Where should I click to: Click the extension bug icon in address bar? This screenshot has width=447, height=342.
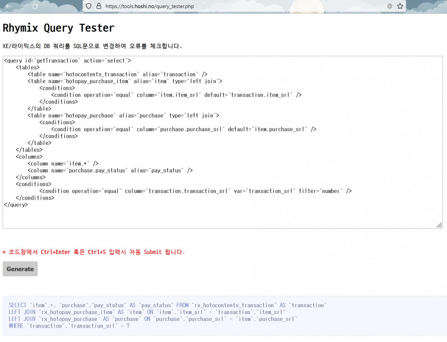click(x=390, y=6)
